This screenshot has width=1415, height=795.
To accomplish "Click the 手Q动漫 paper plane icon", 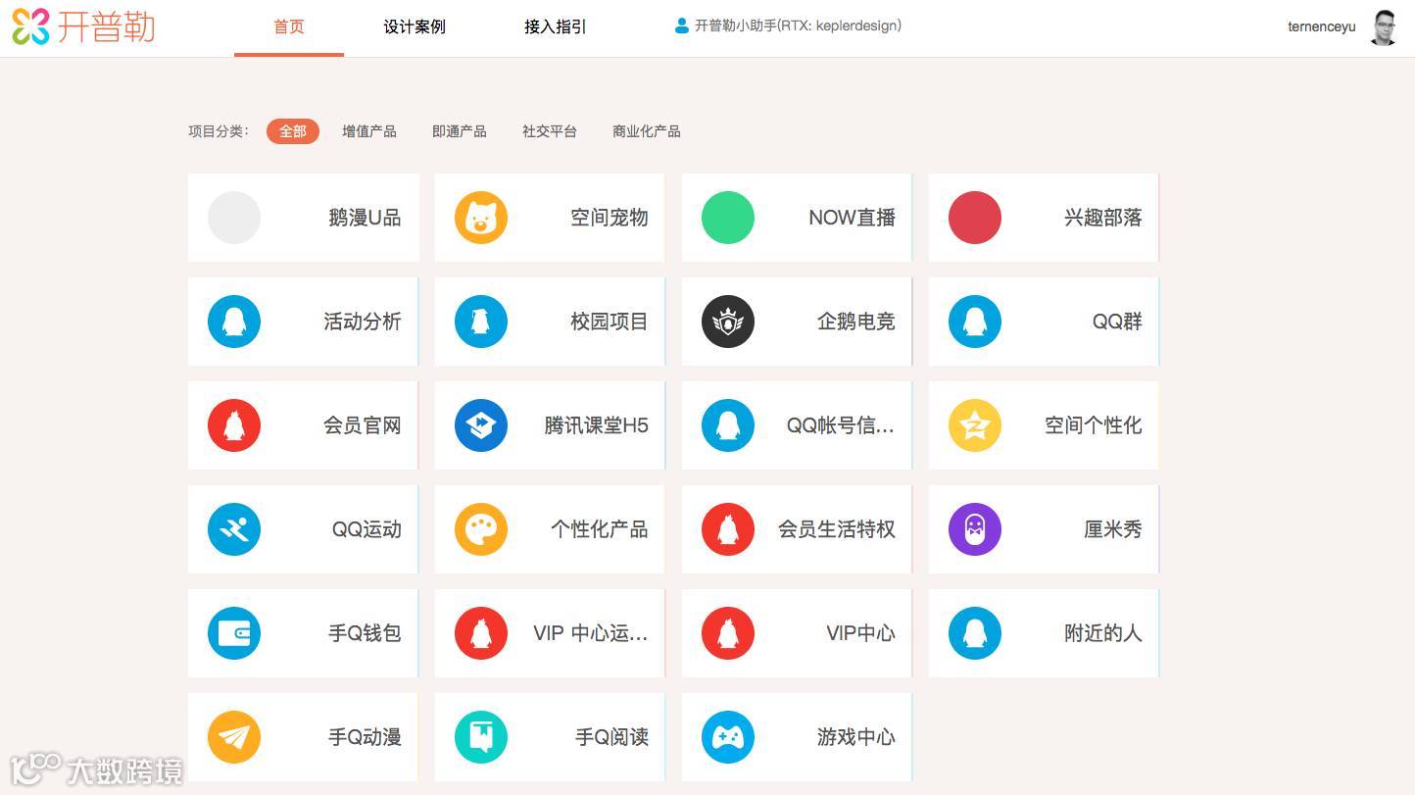I will click(234, 737).
